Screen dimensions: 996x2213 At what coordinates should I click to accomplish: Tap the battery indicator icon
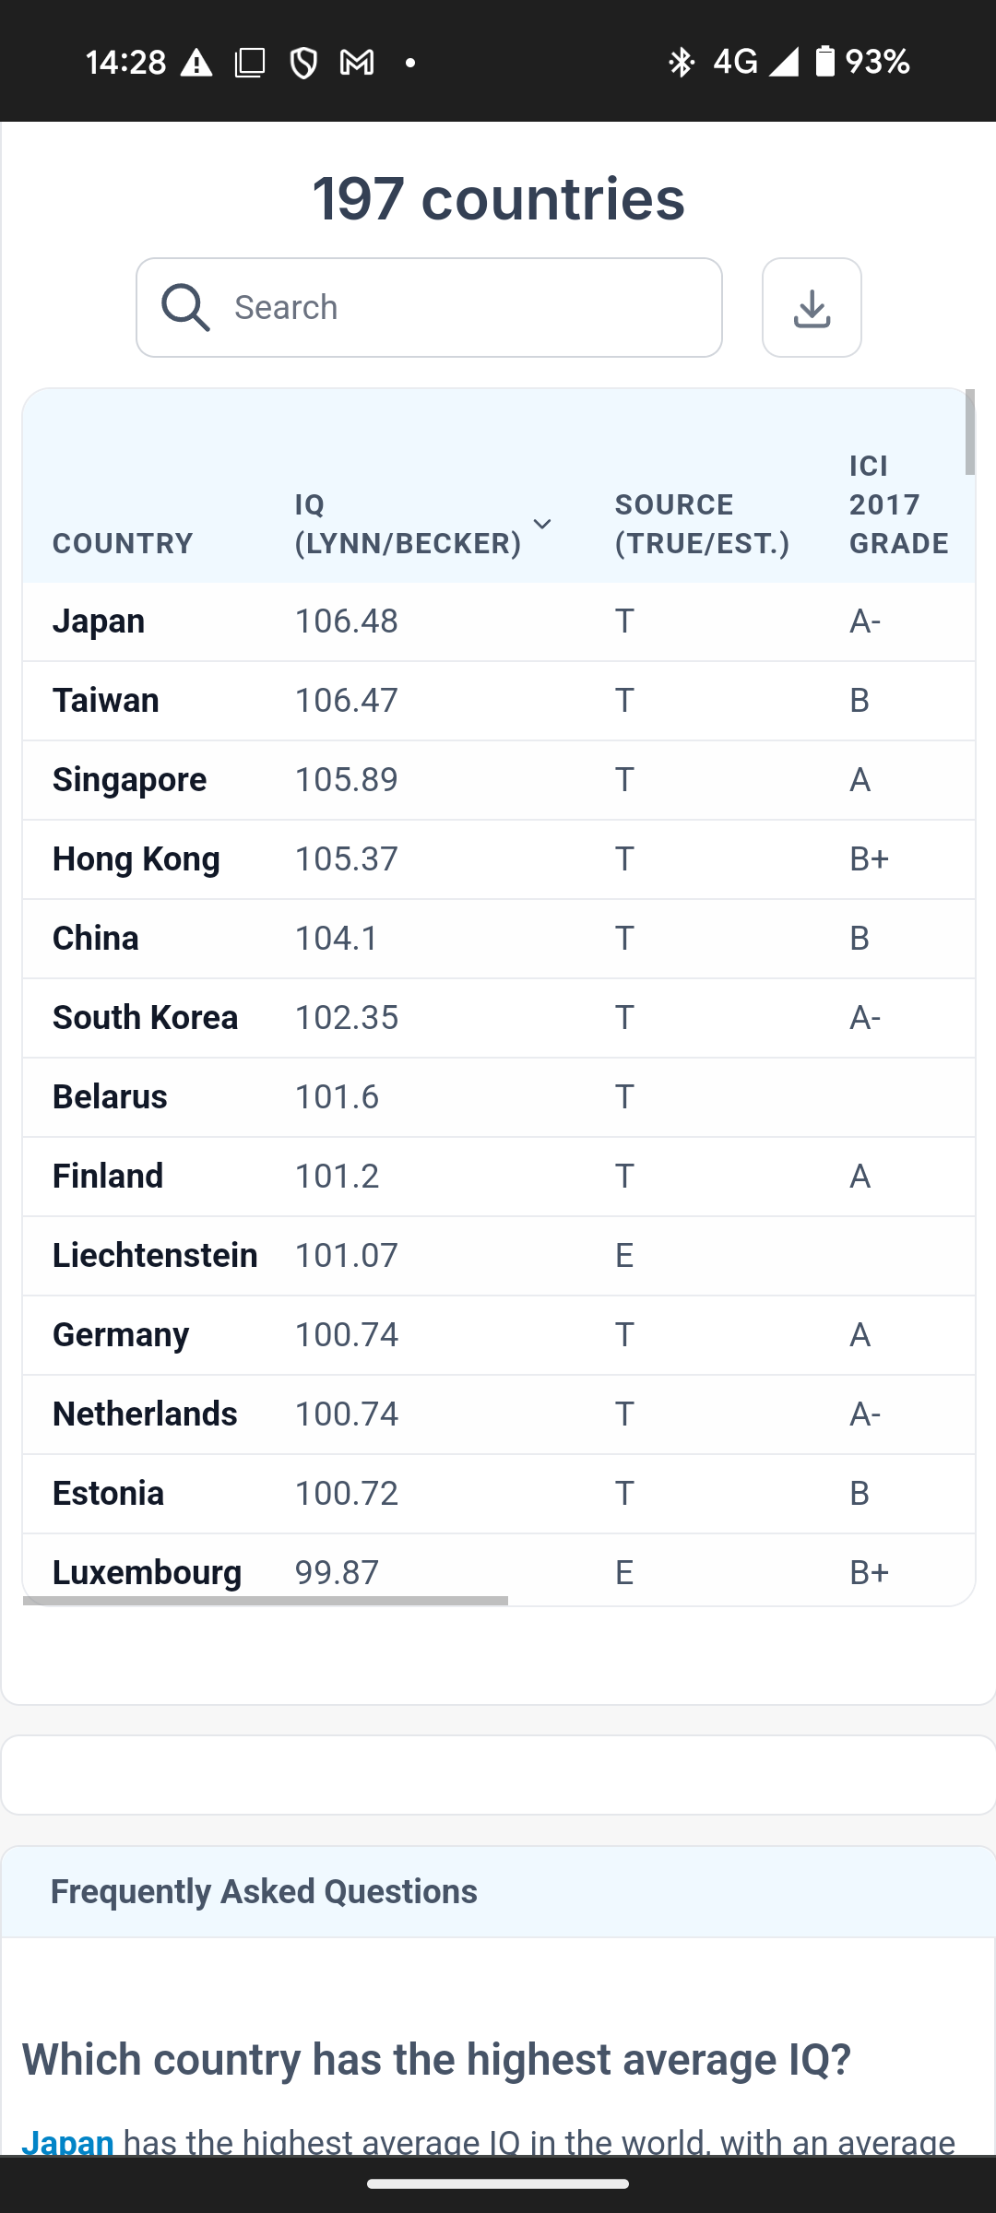825,62
